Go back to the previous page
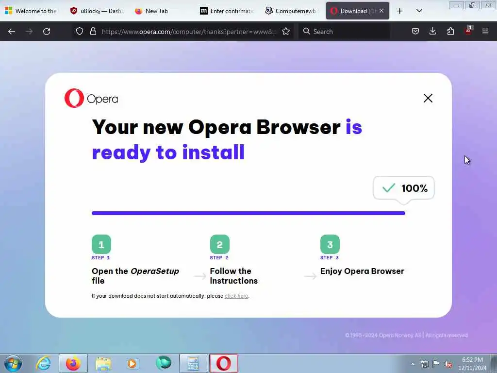This screenshot has height=373, width=497. pos(12,32)
